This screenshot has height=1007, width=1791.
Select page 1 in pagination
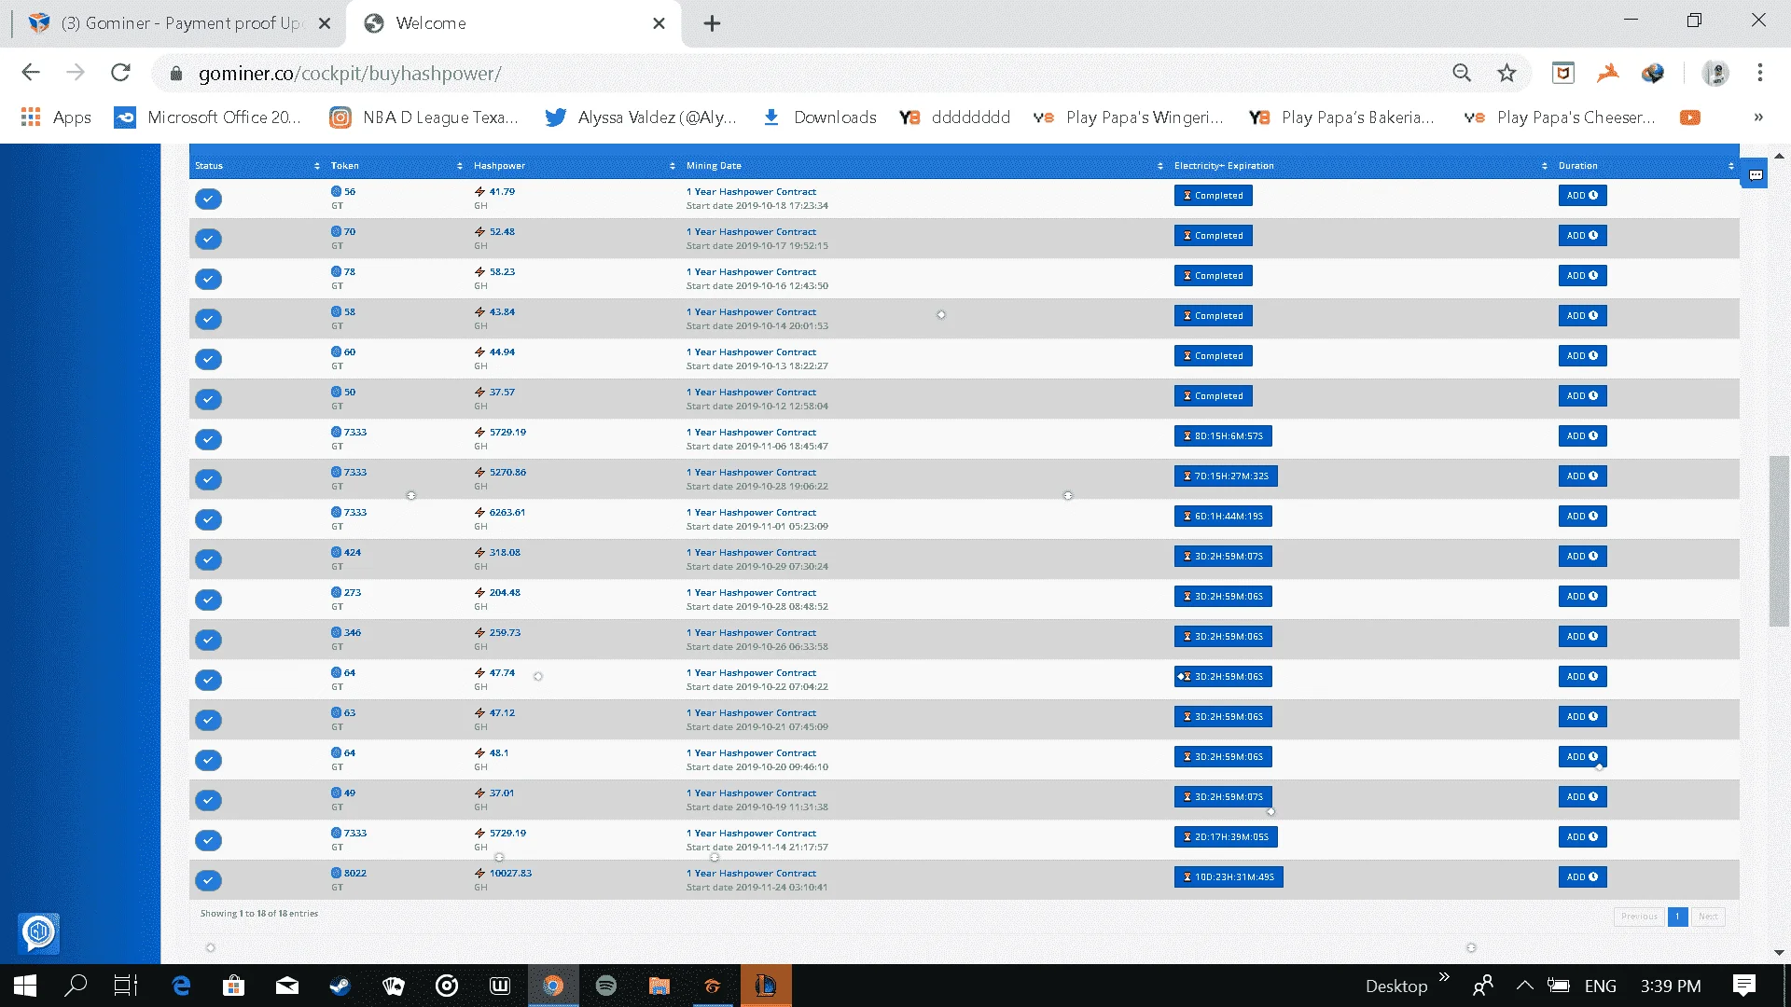point(1677,917)
